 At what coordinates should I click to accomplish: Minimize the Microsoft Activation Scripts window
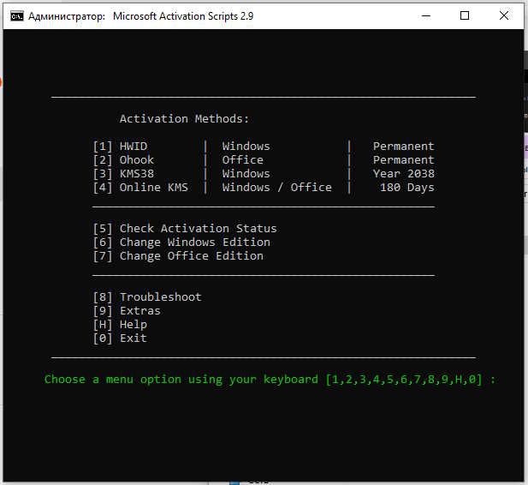tap(426, 15)
